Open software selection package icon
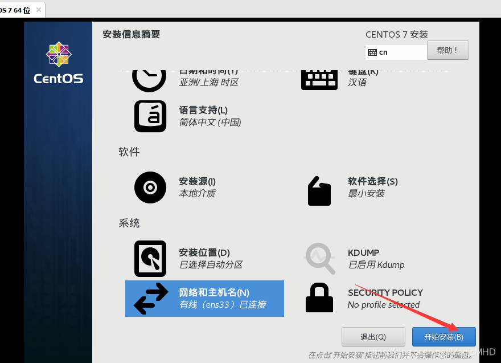501x363 pixels. coord(319,190)
